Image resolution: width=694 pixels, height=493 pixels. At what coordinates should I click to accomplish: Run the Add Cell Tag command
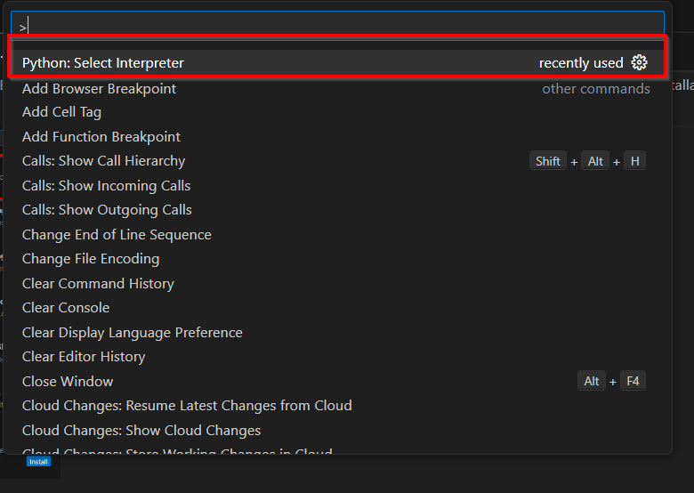pos(337,112)
